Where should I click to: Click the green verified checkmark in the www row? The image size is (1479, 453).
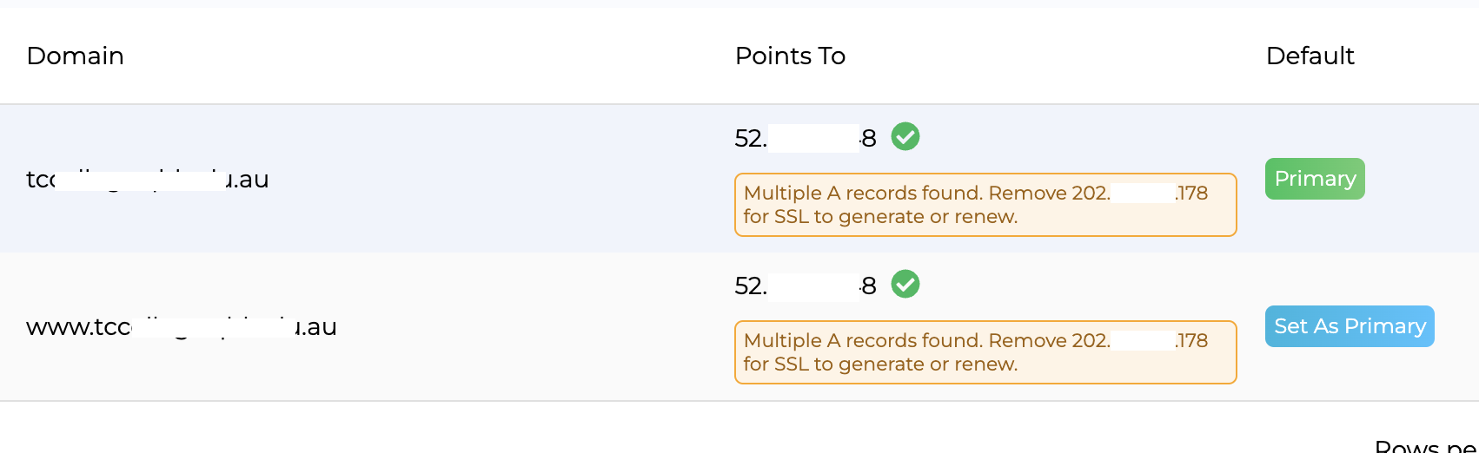905,284
